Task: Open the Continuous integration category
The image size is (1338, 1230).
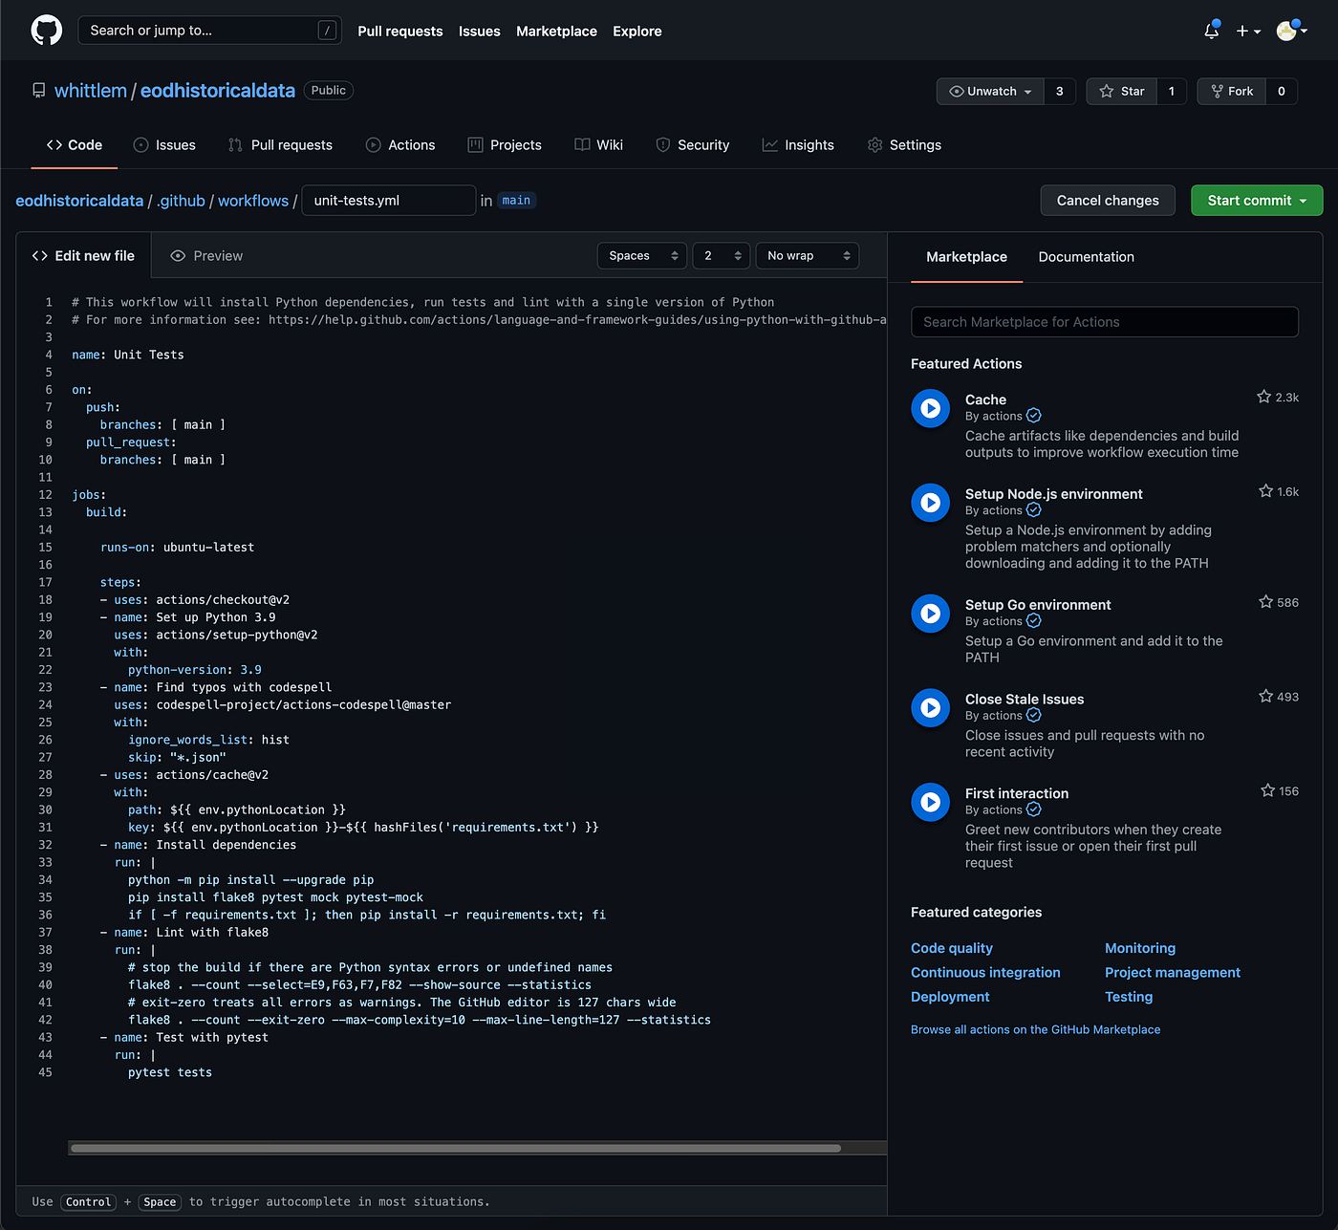Action: (x=985, y=972)
